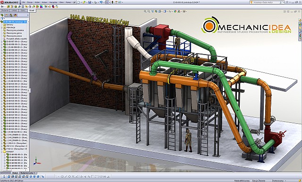Image resolution: width=302 pixels, height=182 pixels.
Task: Click the Zoom to Fit magnifier icon
Action: click(145, 11)
